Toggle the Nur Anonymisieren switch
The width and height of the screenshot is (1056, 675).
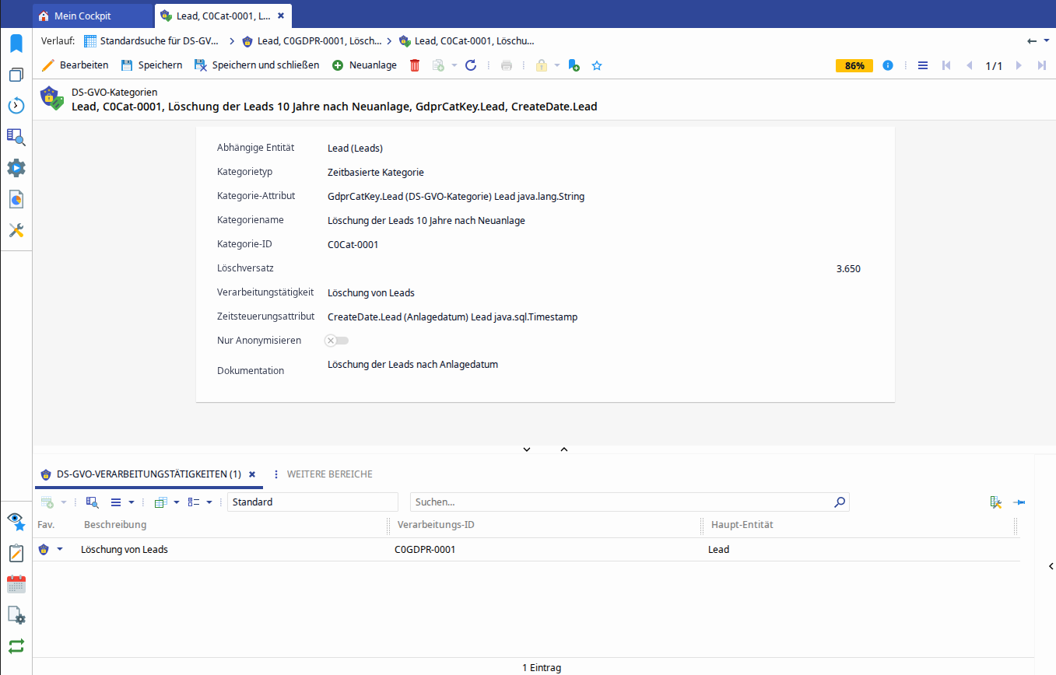pyautogui.click(x=337, y=341)
